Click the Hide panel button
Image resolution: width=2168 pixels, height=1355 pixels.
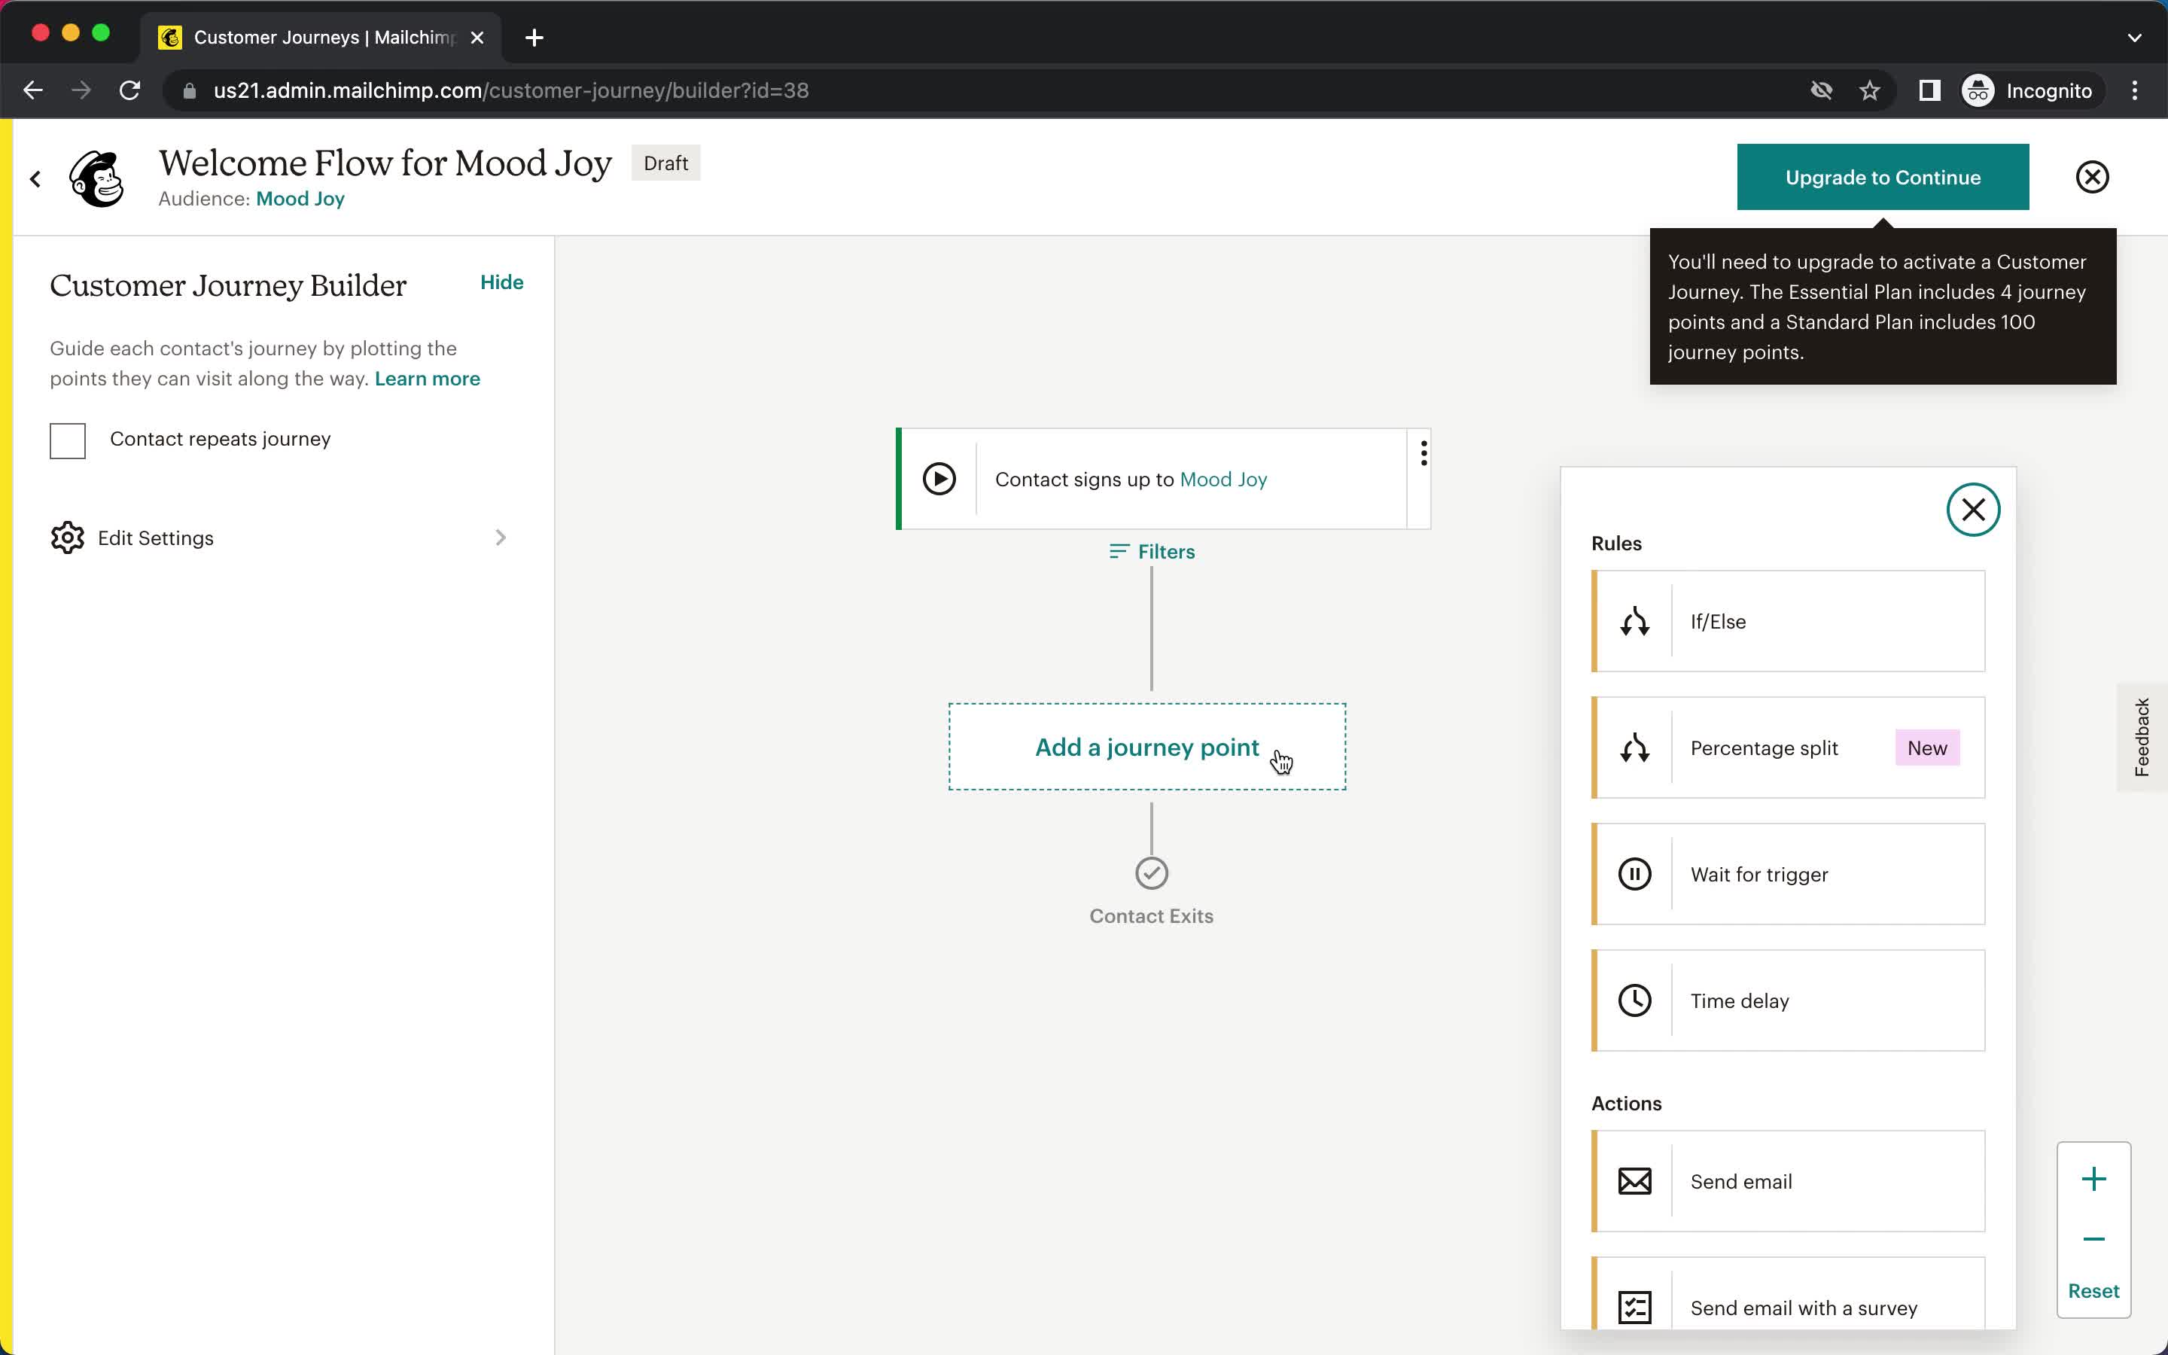point(501,281)
